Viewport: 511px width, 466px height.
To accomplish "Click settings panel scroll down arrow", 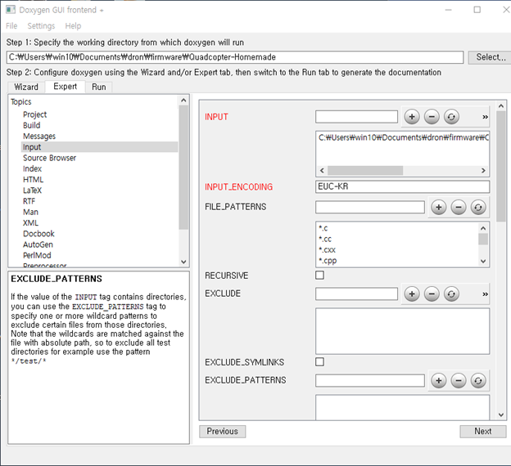I will (x=501, y=415).
